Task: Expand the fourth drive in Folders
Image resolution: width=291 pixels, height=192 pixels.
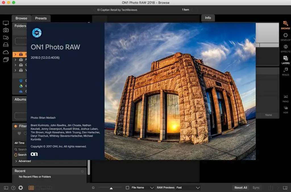Action: click(15, 70)
